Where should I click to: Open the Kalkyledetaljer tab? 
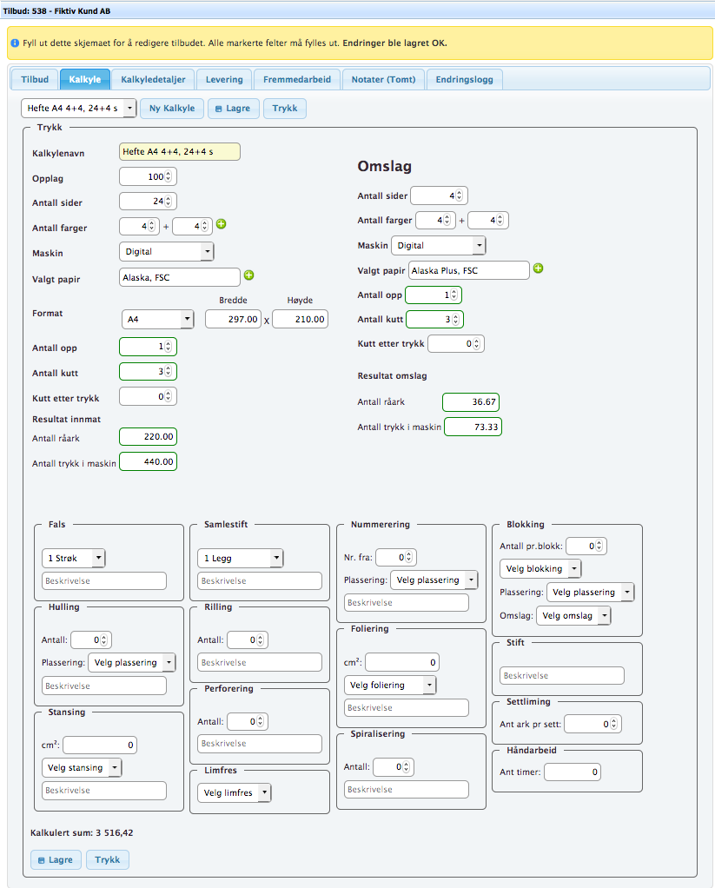[x=153, y=79]
